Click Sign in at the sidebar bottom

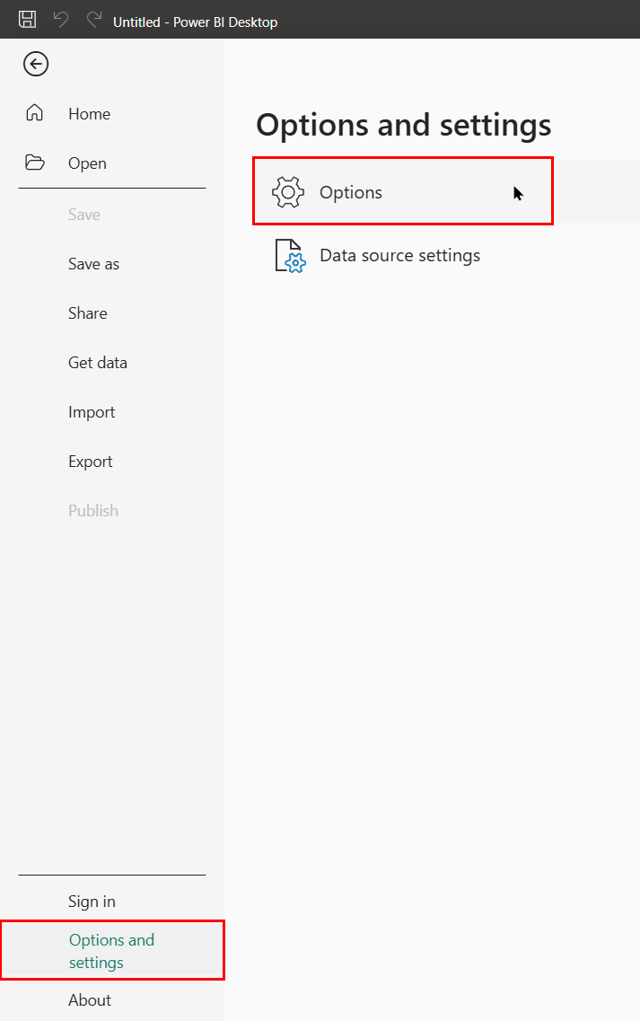(92, 902)
